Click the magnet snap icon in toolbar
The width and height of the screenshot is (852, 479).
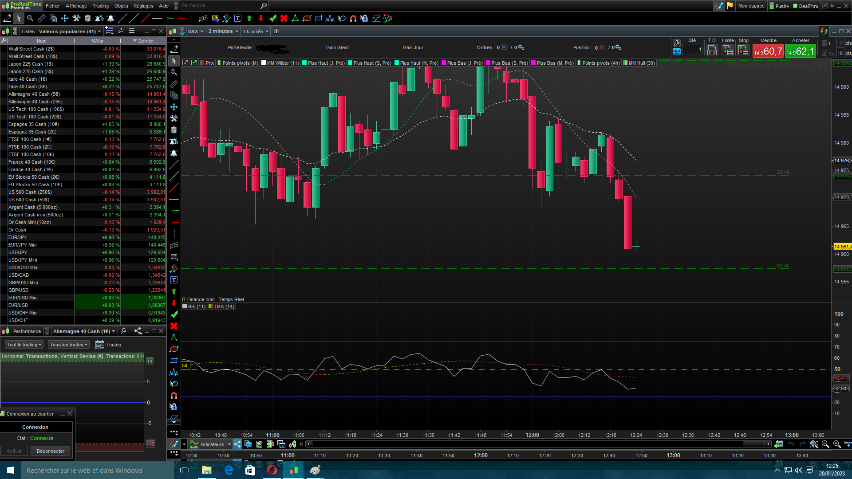click(x=353, y=18)
